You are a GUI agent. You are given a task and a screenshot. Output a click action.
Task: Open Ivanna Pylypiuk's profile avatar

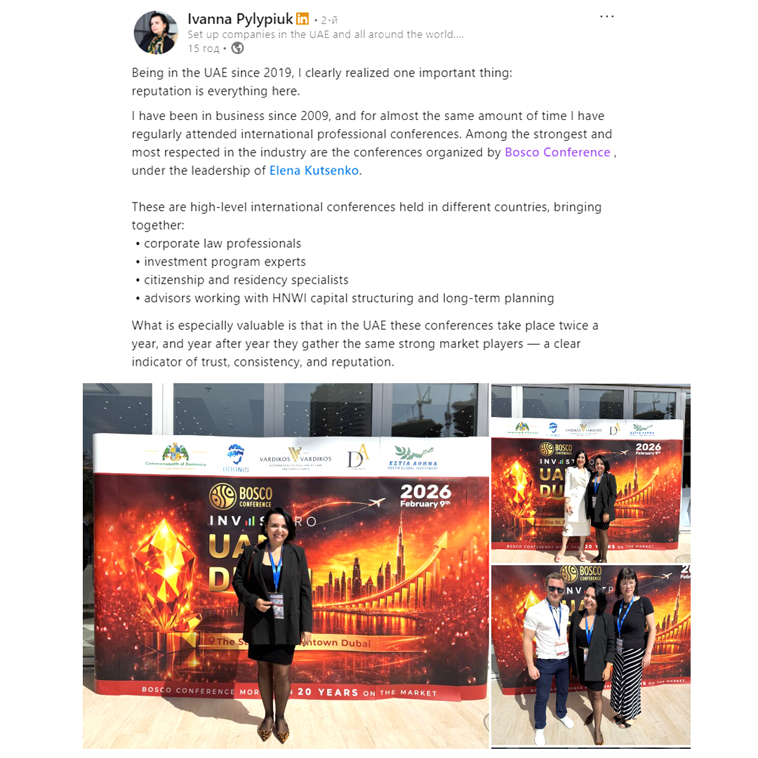(x=156, y=32)
